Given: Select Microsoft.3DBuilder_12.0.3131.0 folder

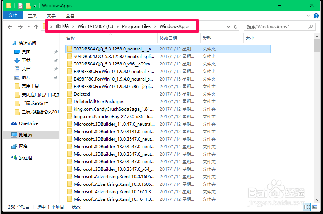Looking at the screenshot, I should coord(114,132).
